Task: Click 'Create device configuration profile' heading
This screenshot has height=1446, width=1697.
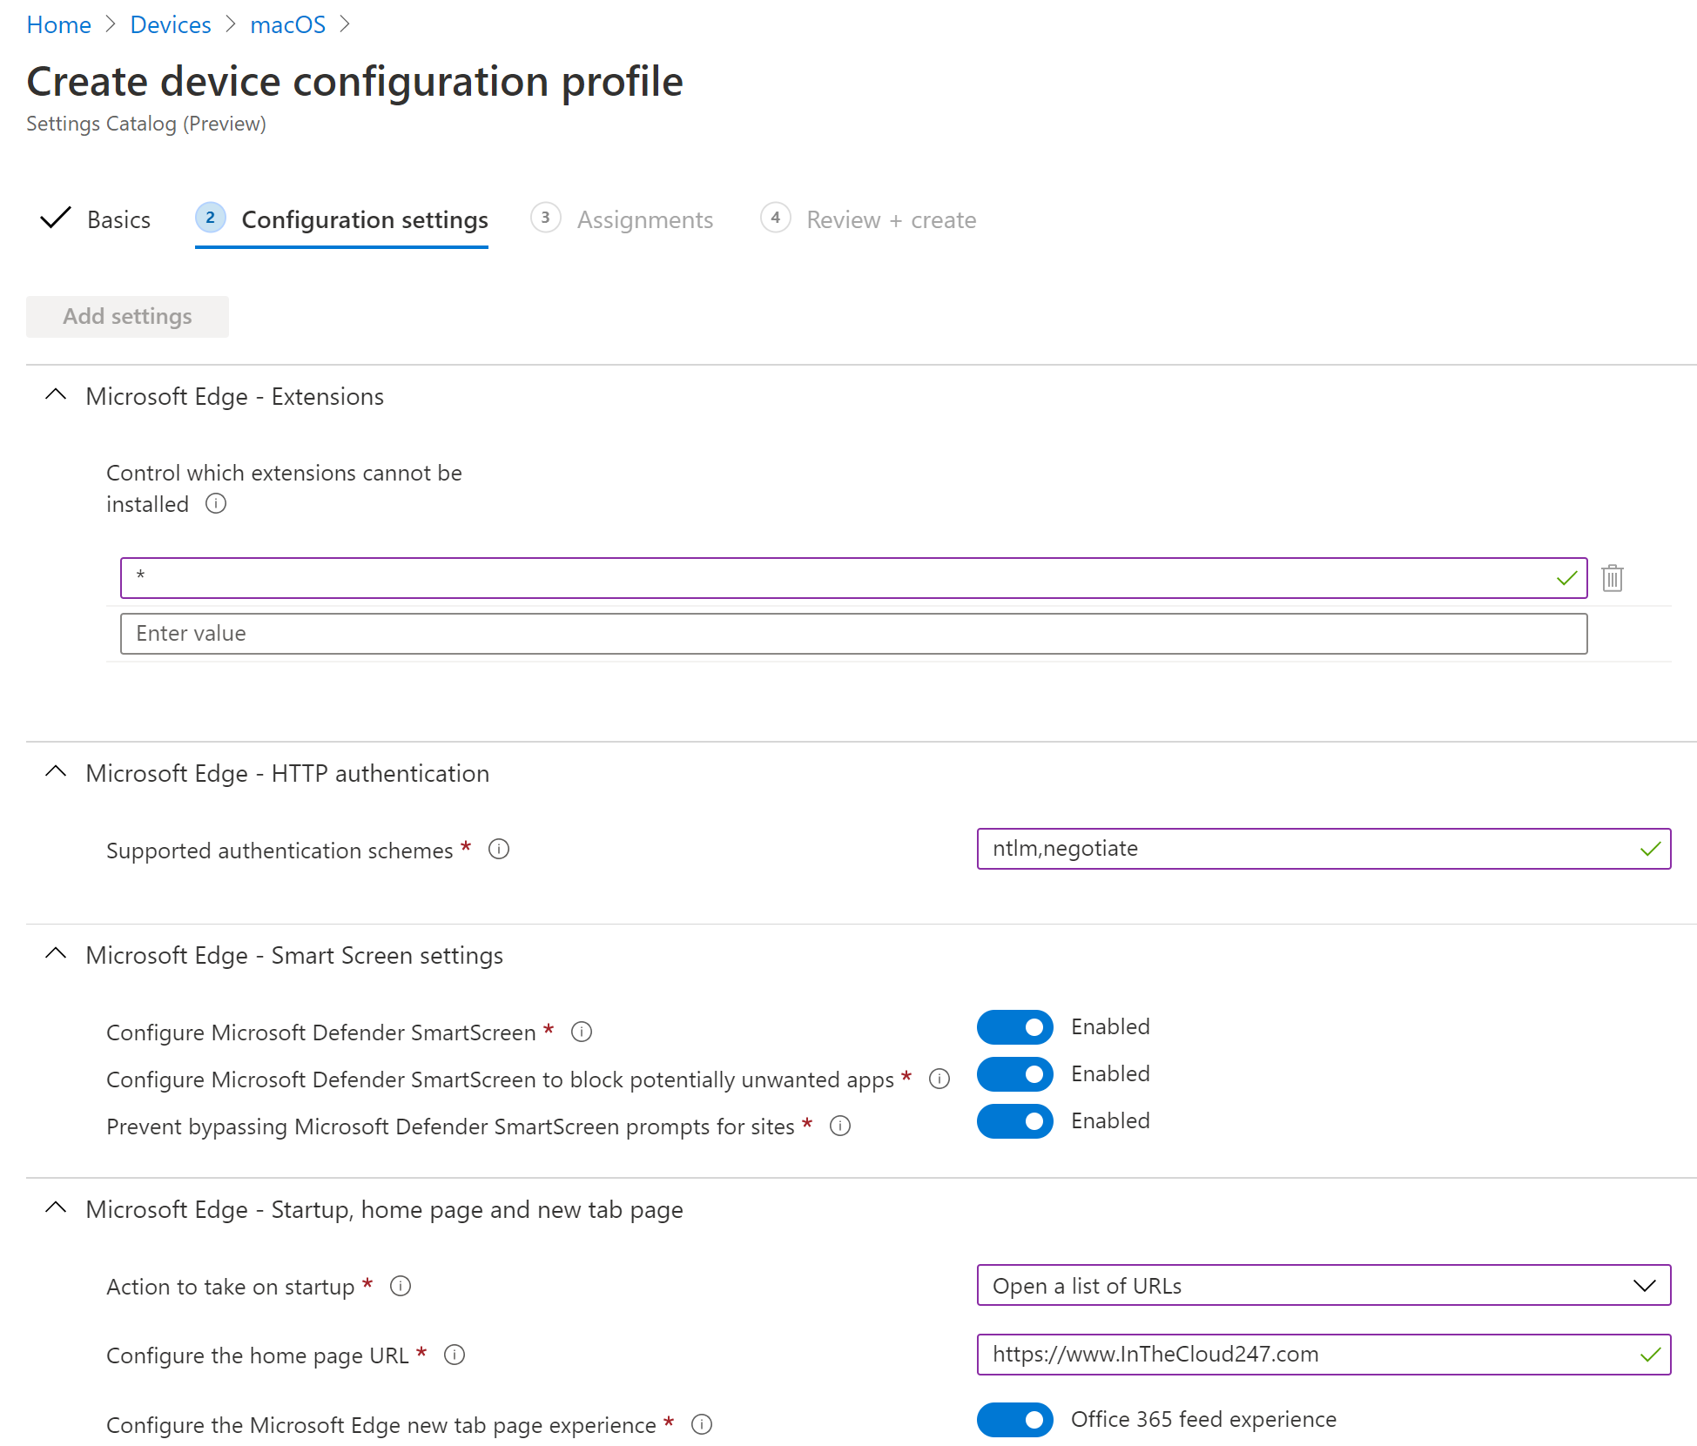Action: click(x=354, y=82)
